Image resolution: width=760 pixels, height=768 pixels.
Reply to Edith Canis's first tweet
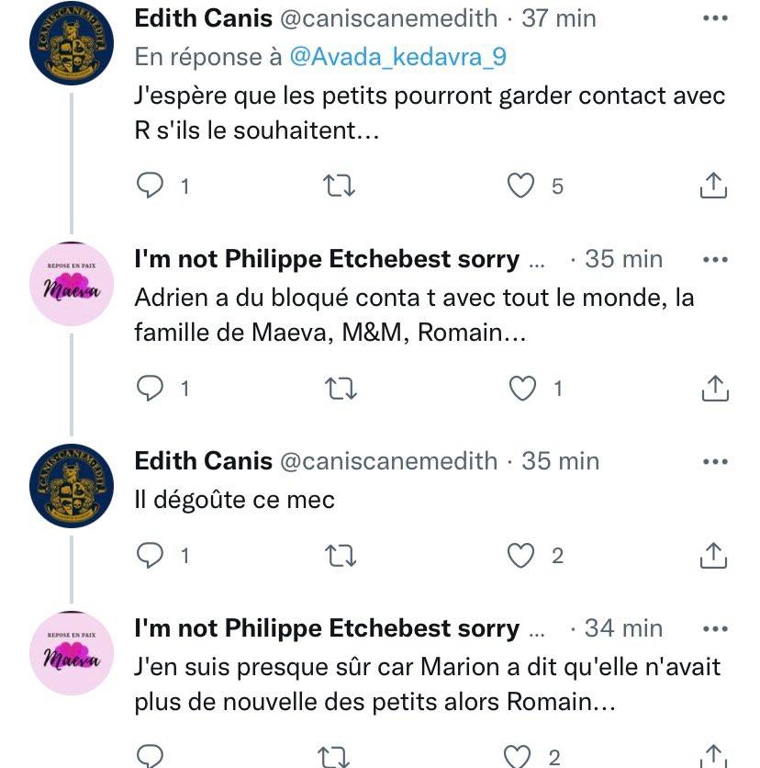pyautogui.click(x=150, y=186)
